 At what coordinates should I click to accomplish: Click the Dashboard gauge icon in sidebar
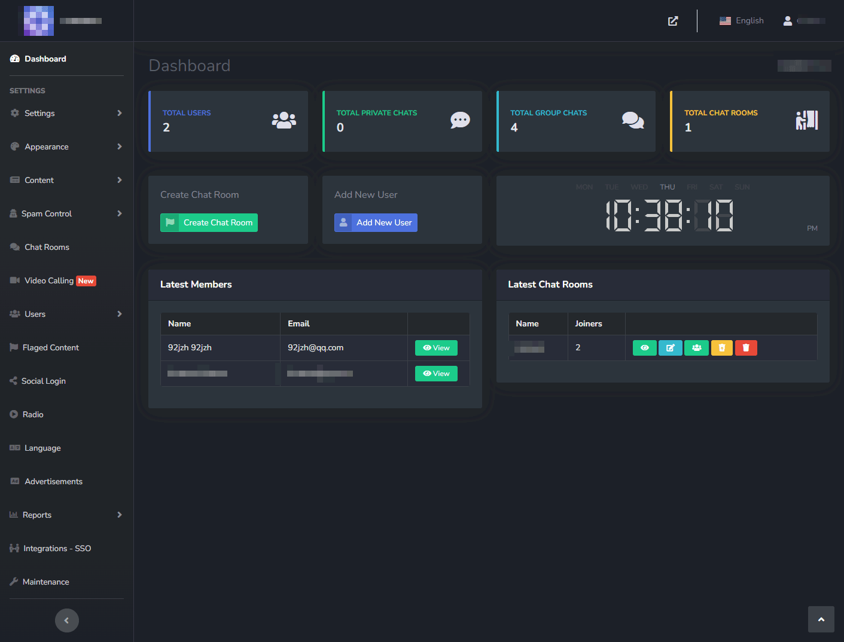15,59
